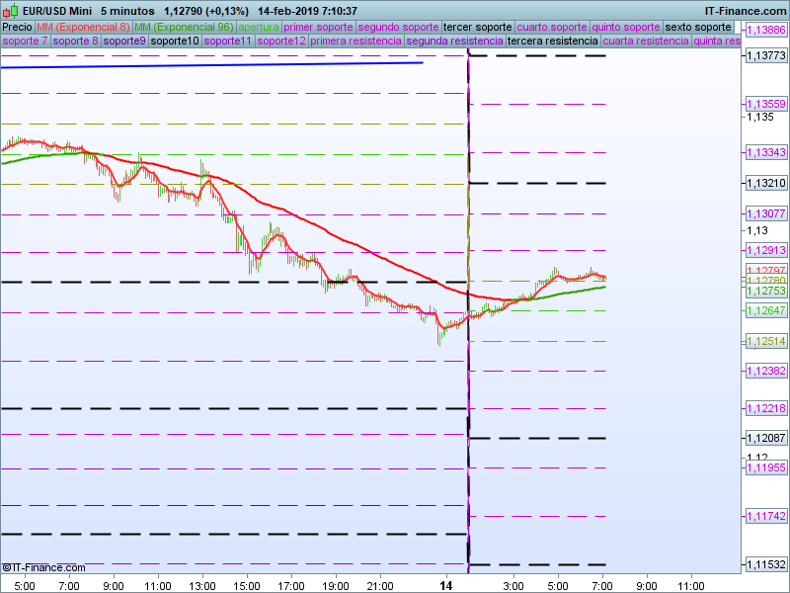790x593 pixels.
Task: Select the cuarta resistencia legend label
Action: (x=646, y=42)
